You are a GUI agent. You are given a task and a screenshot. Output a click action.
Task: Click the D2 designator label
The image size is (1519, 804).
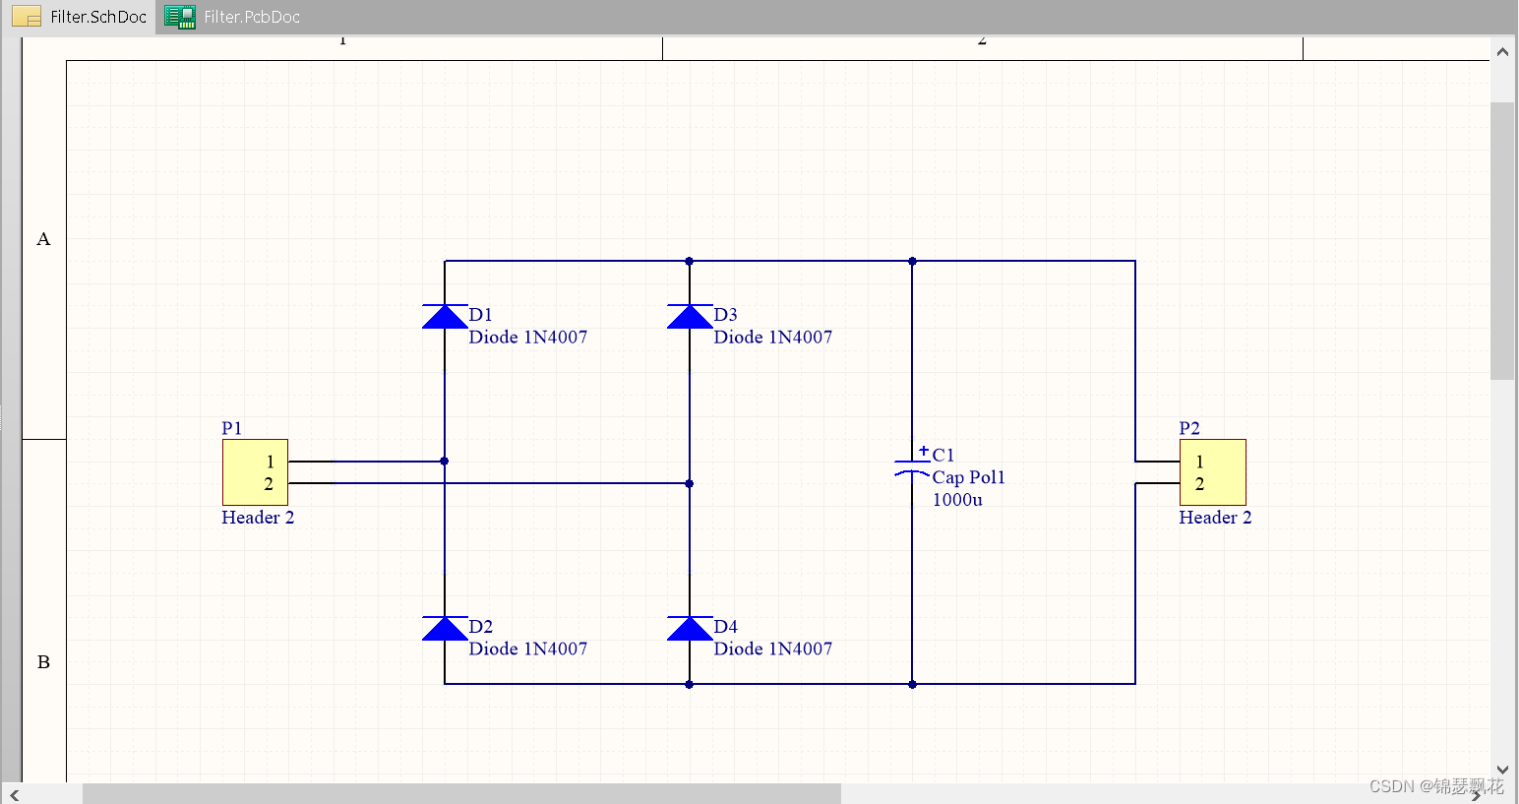(481, 627)
